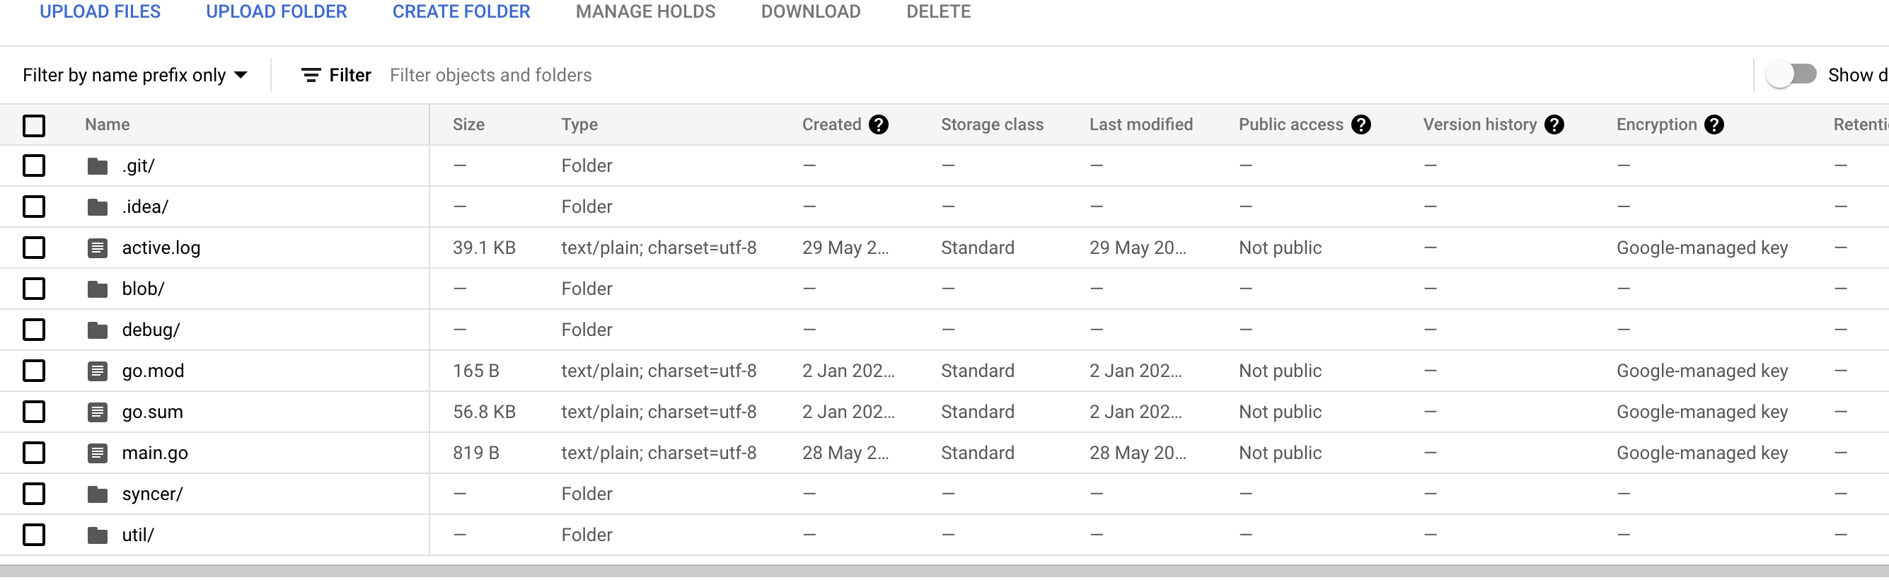Click the Public access help icon
The height and width of the screenshot is (580, 1889).
click(x=1361, y=124)
